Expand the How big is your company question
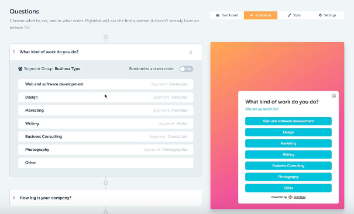The height and width of the screenshot is (214, 354). (106, 198)
